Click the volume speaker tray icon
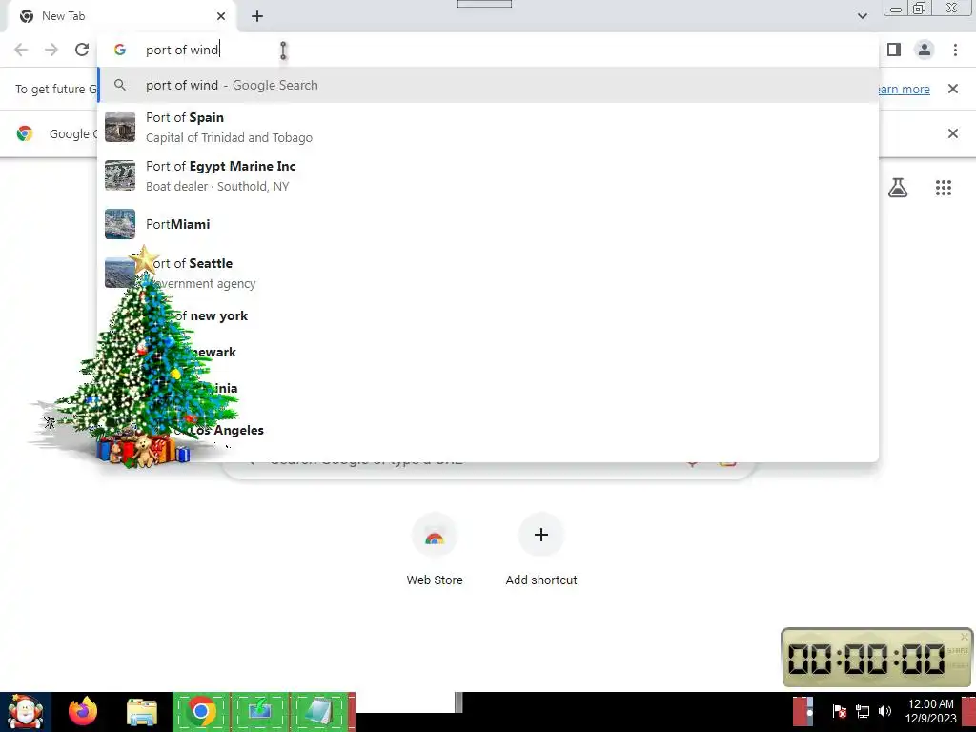Image resolution: width=976 pixels, height=732 pixels. (x=884, y=711)
